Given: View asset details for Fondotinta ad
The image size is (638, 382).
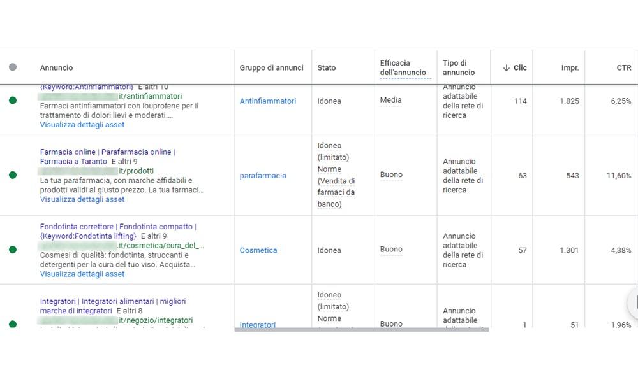Looking at the screenshot, I should coord(82,274).
